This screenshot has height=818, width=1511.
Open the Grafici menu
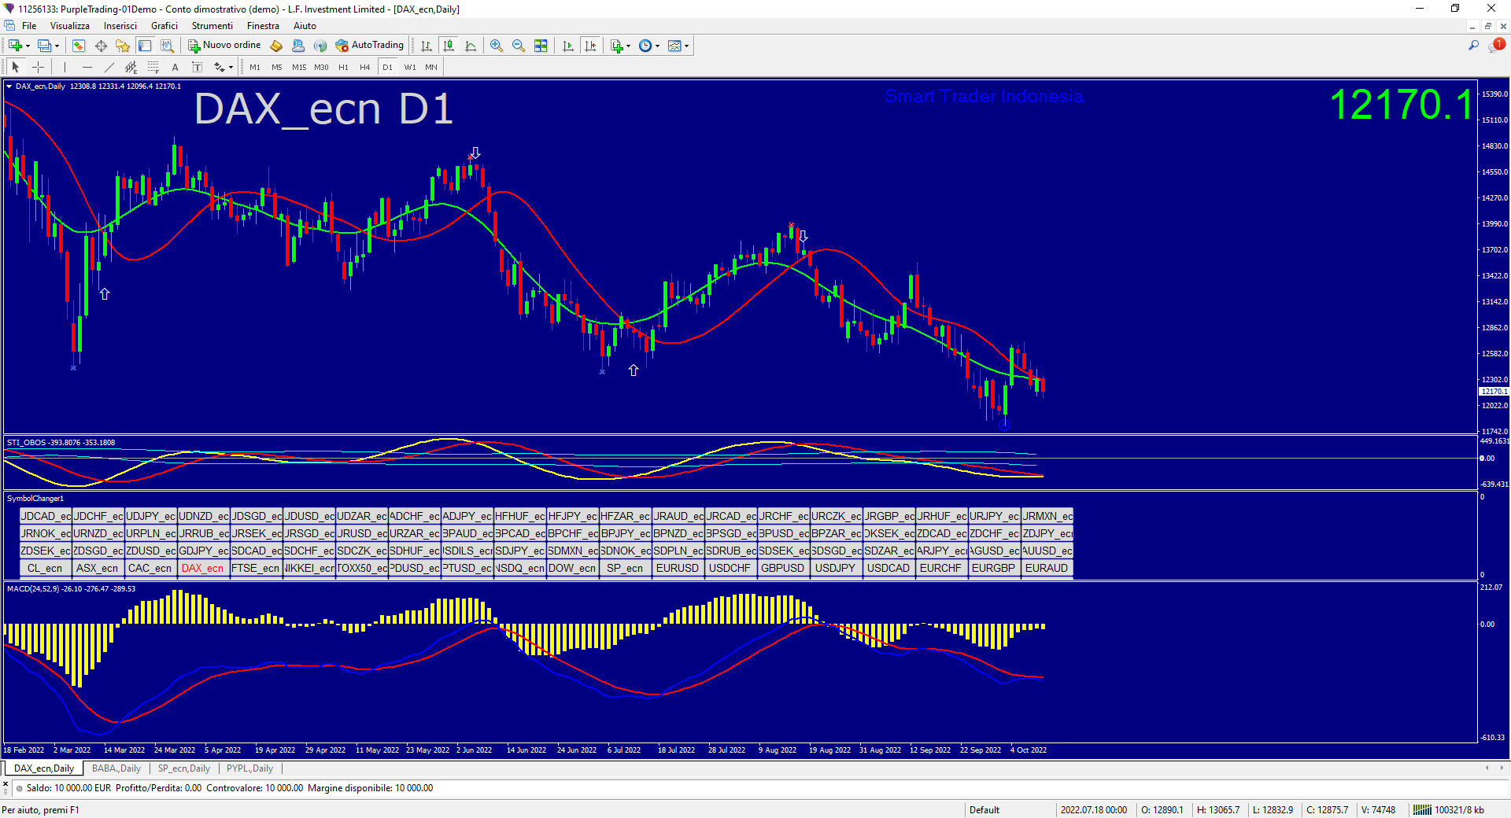164,26
